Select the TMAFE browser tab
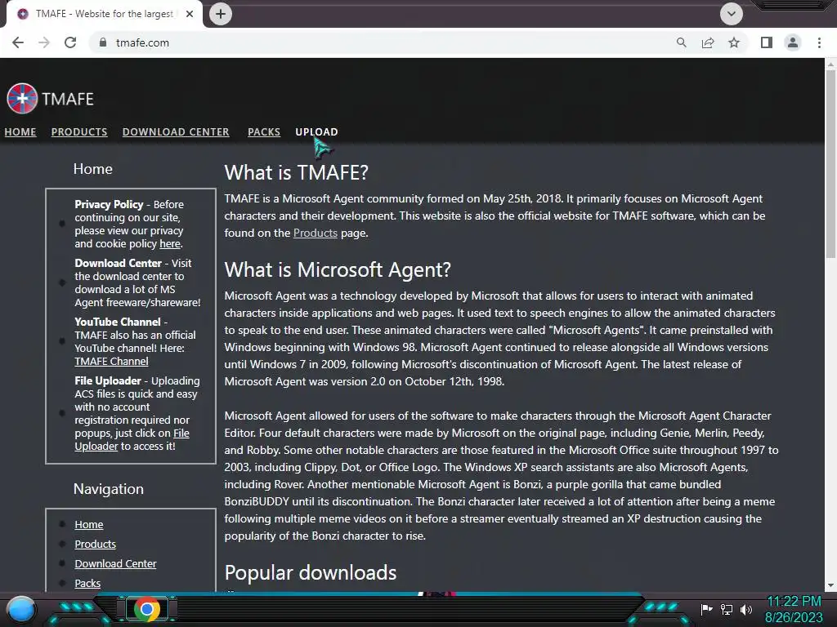This screenshot has width=837, height=627. [x=104, y=14]
